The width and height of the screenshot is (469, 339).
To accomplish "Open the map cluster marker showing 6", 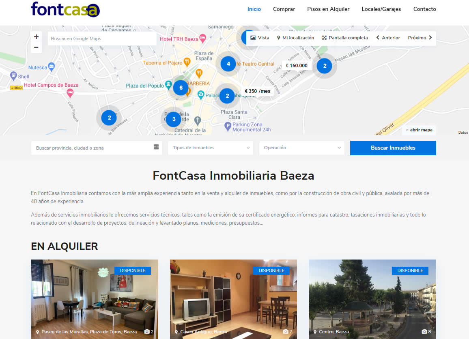I will (x=181, y=88).
